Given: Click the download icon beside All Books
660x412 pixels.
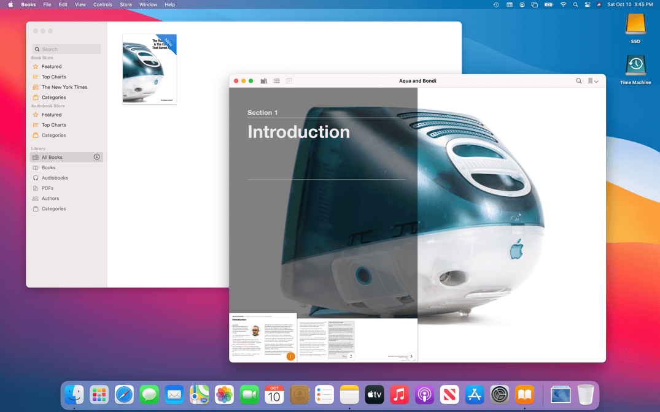Looking at the screenshot, I should (x=96, y=157).
